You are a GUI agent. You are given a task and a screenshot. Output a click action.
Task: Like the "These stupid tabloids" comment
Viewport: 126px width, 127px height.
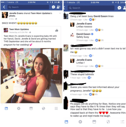point(84,78)
